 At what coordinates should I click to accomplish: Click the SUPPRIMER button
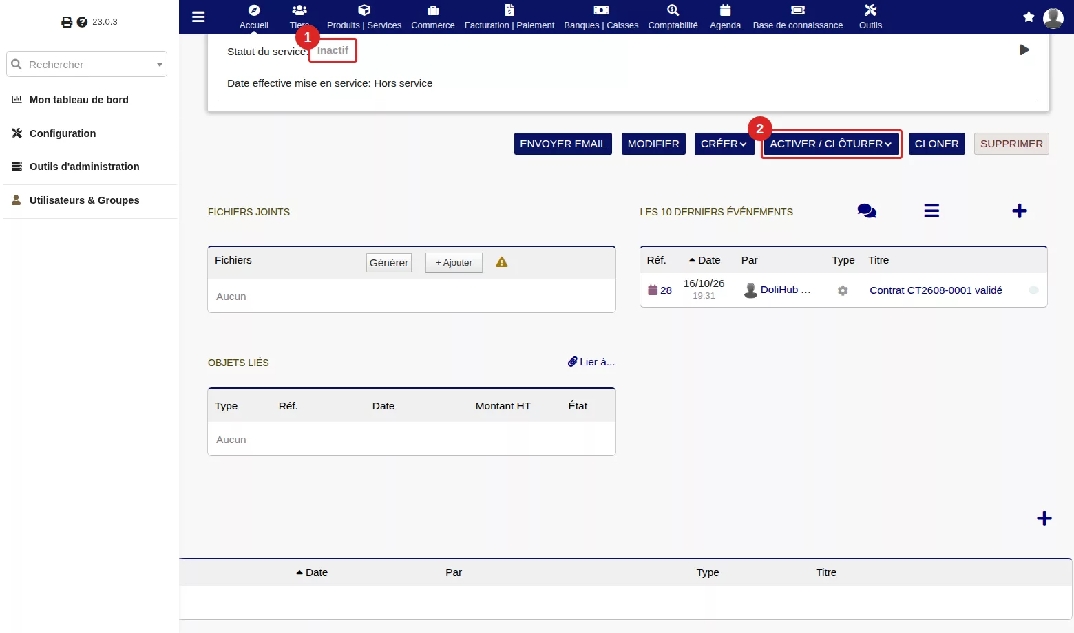1011,144
